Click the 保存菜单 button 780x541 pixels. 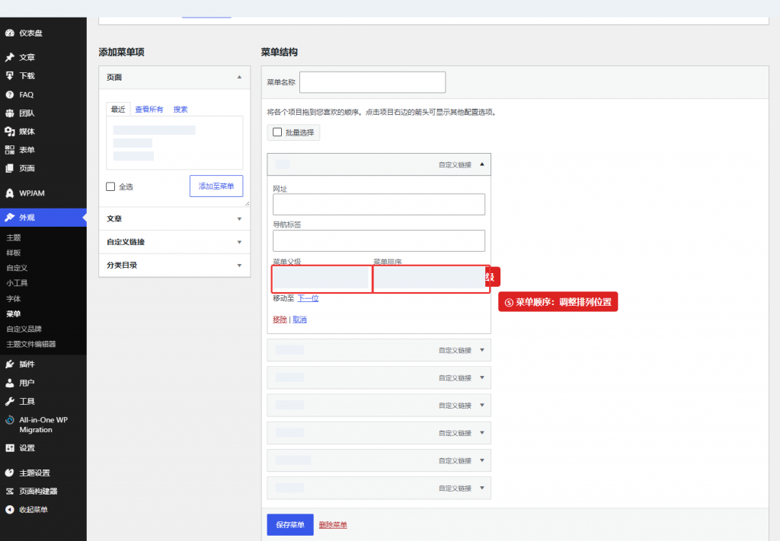click(290, 524)
